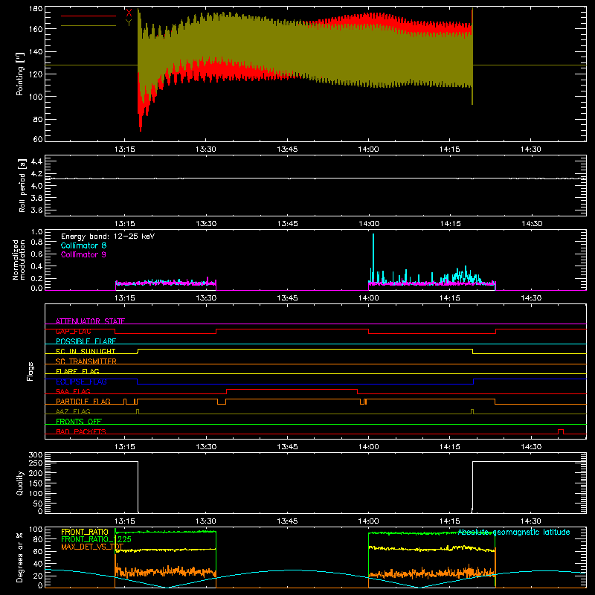Click the 'Energy band: 12-25 keV' text
595x595 pixels.
108,237
